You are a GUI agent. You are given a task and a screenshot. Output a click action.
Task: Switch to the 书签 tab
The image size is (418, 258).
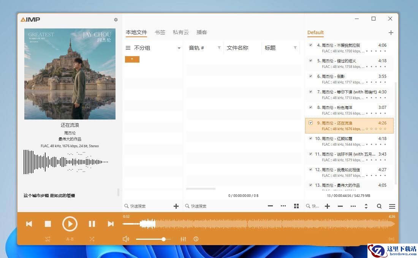[x=160, y=32]
